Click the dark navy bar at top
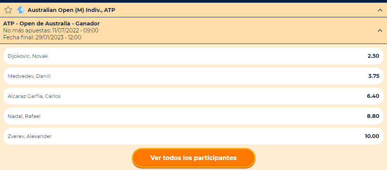 coord(194,1)
